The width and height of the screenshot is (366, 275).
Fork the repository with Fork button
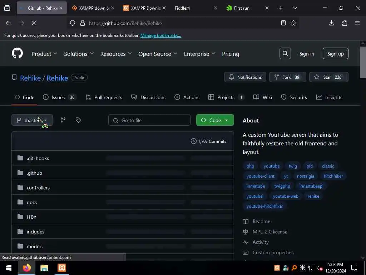click(x=288, y=77)
